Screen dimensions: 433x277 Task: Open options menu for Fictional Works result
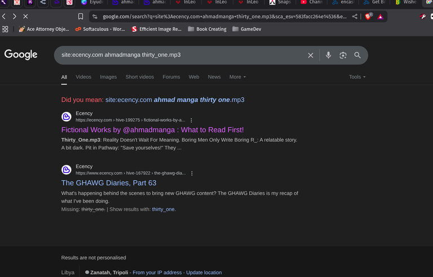coord(191,120)
